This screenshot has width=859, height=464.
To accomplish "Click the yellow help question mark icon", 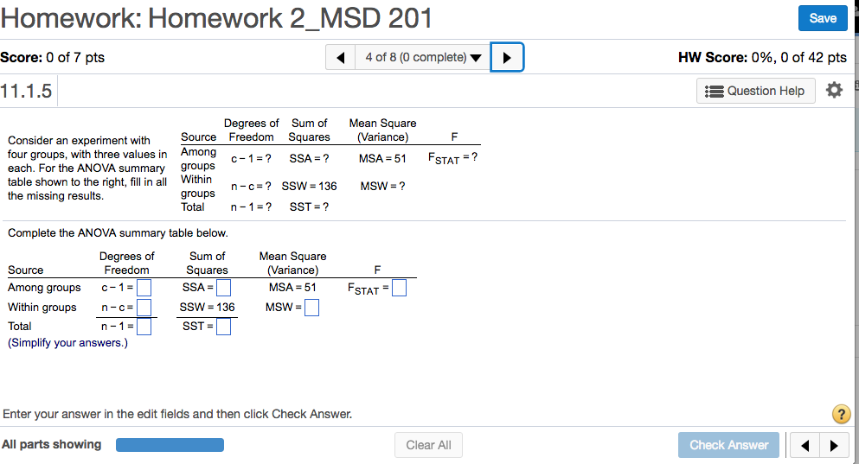I will point(840,414).
